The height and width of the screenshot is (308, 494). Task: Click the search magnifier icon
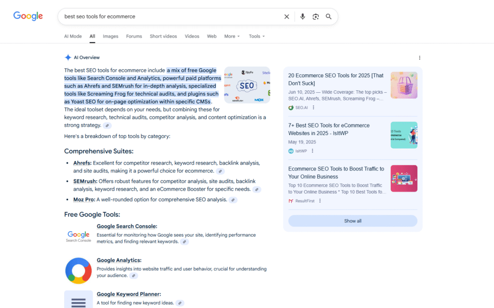329,16
